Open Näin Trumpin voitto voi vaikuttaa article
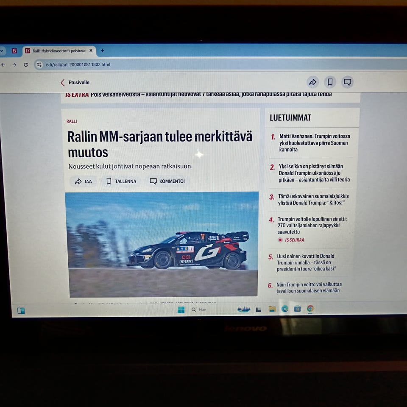 [309, 287]
